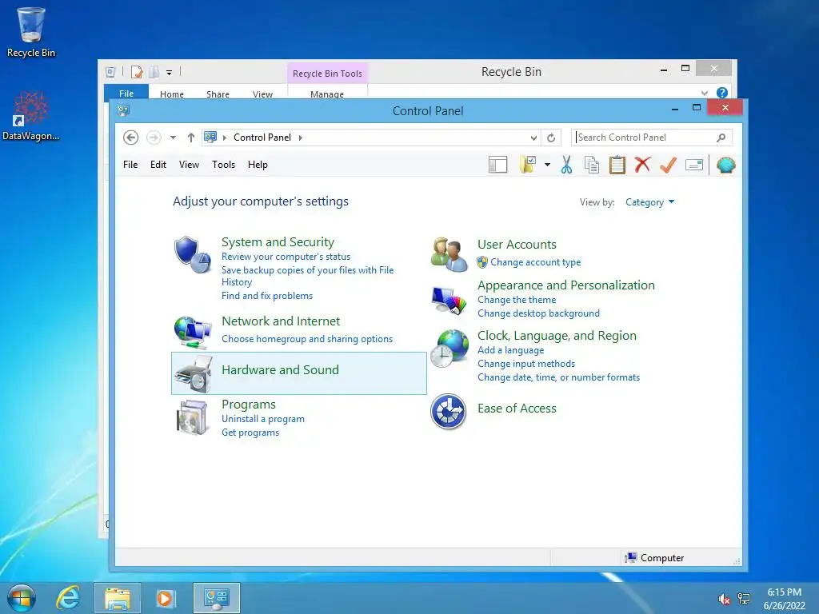Click the scissors Cut icon
Screen dimensions: 819x614
(x=566, y=165)
